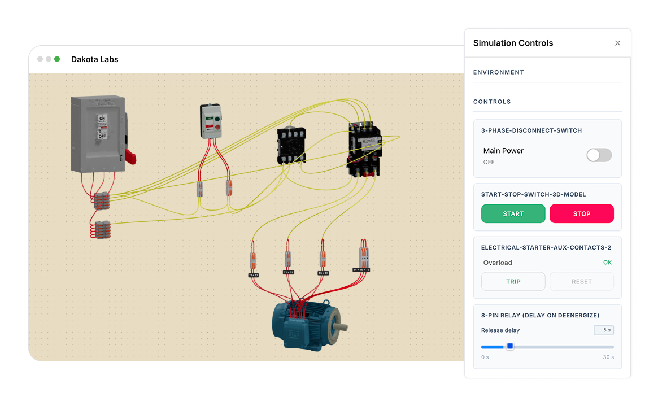Click the 3-PHASE-DISCONNECT-SWITCH card title
Screen dimensions: 658x406
pyautogui.click(x=531, y=130)
